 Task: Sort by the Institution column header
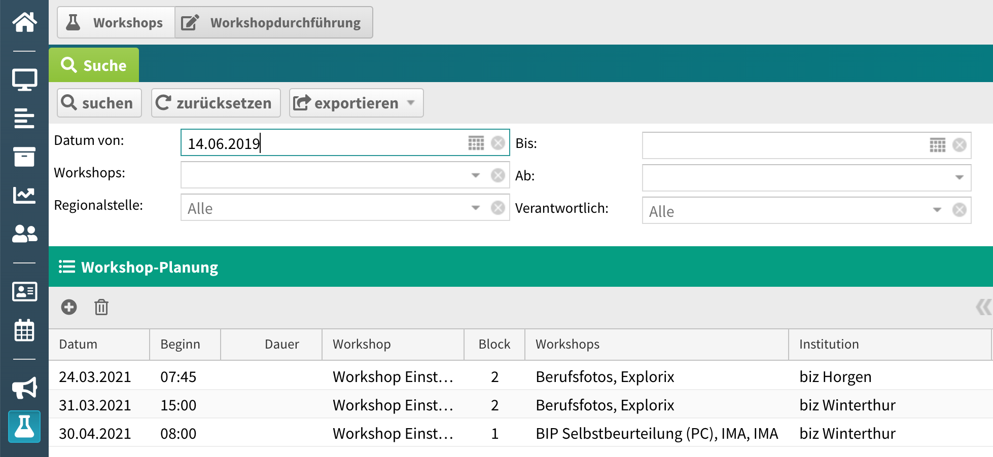click(890, 344)
